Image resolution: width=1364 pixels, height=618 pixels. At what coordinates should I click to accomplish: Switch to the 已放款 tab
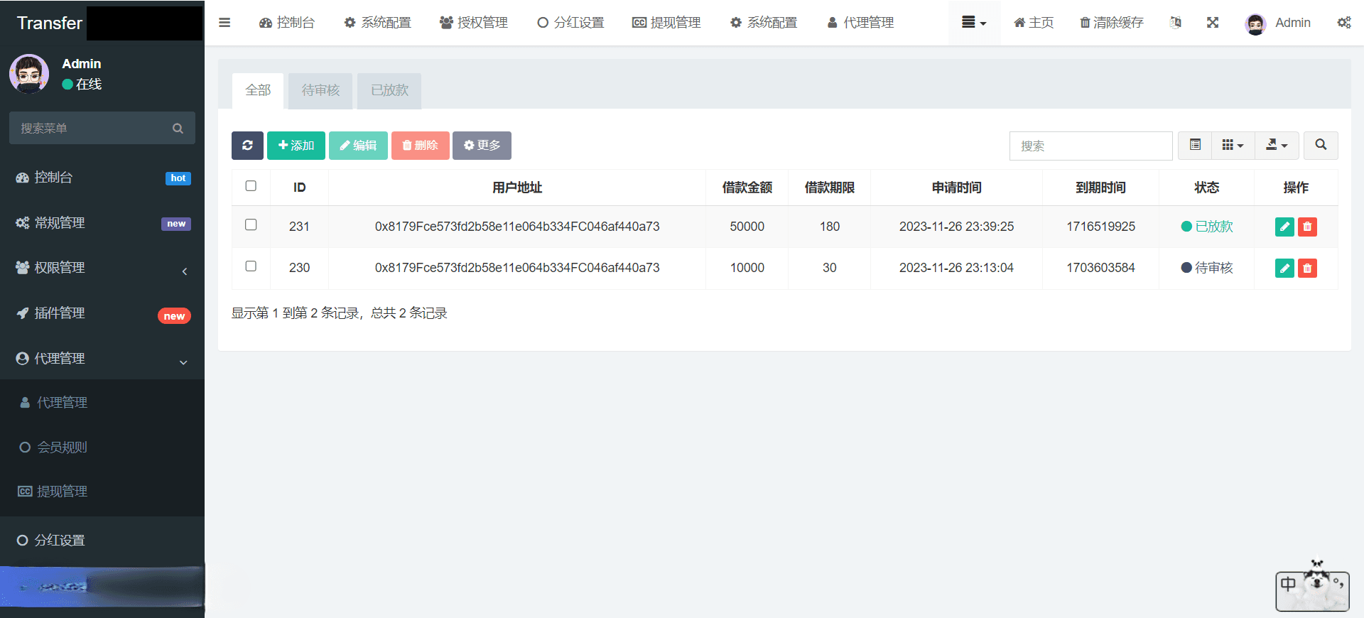click(389, 90)
